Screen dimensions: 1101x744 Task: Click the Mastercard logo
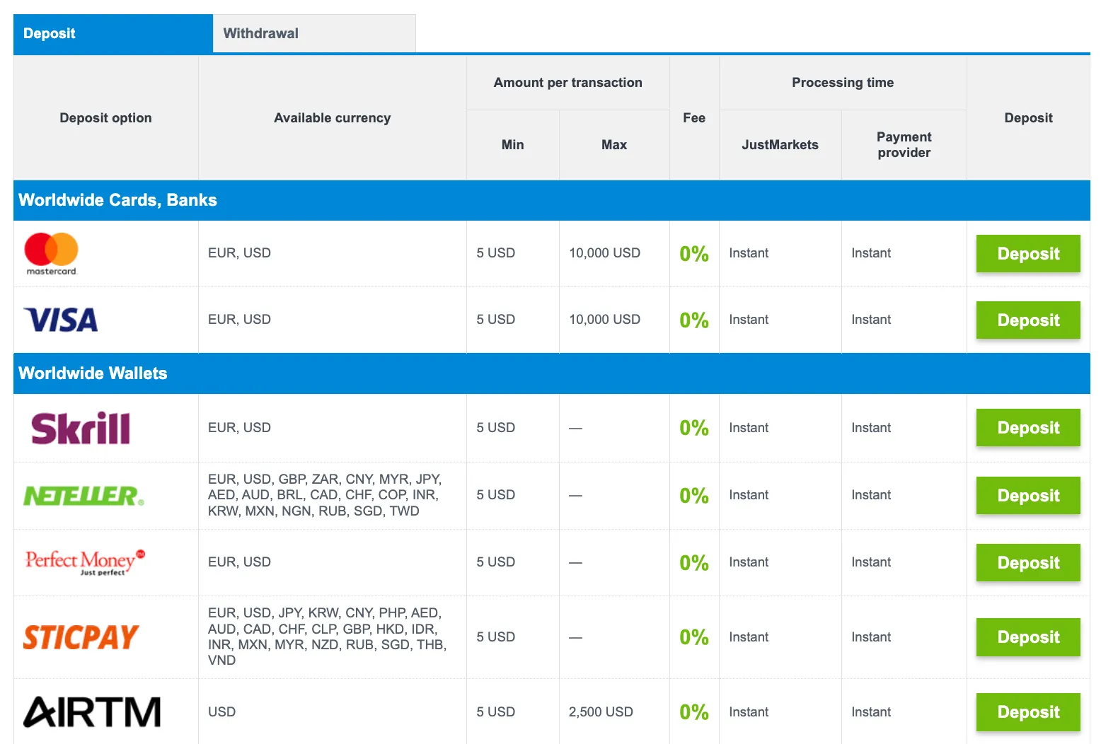[51, 254]
